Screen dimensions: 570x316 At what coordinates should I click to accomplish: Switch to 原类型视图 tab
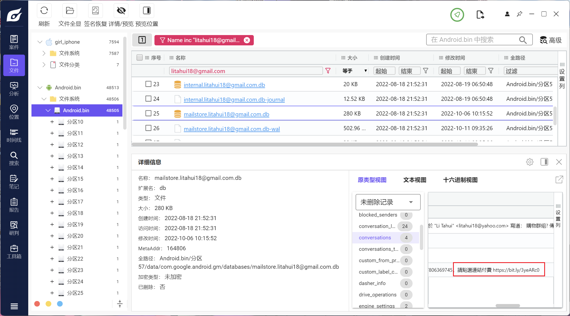pos(372,180)
